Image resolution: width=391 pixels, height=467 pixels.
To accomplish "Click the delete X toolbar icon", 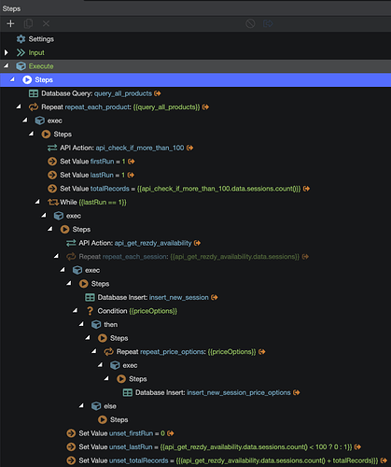I will click(46, 23).
